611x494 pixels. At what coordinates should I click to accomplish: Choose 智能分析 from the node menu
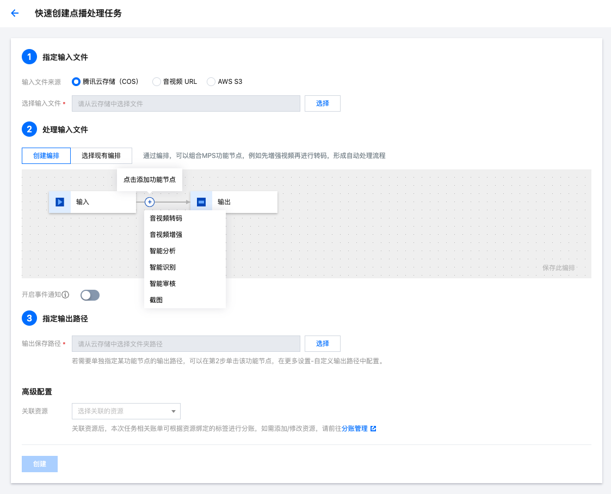coord(163,251)
